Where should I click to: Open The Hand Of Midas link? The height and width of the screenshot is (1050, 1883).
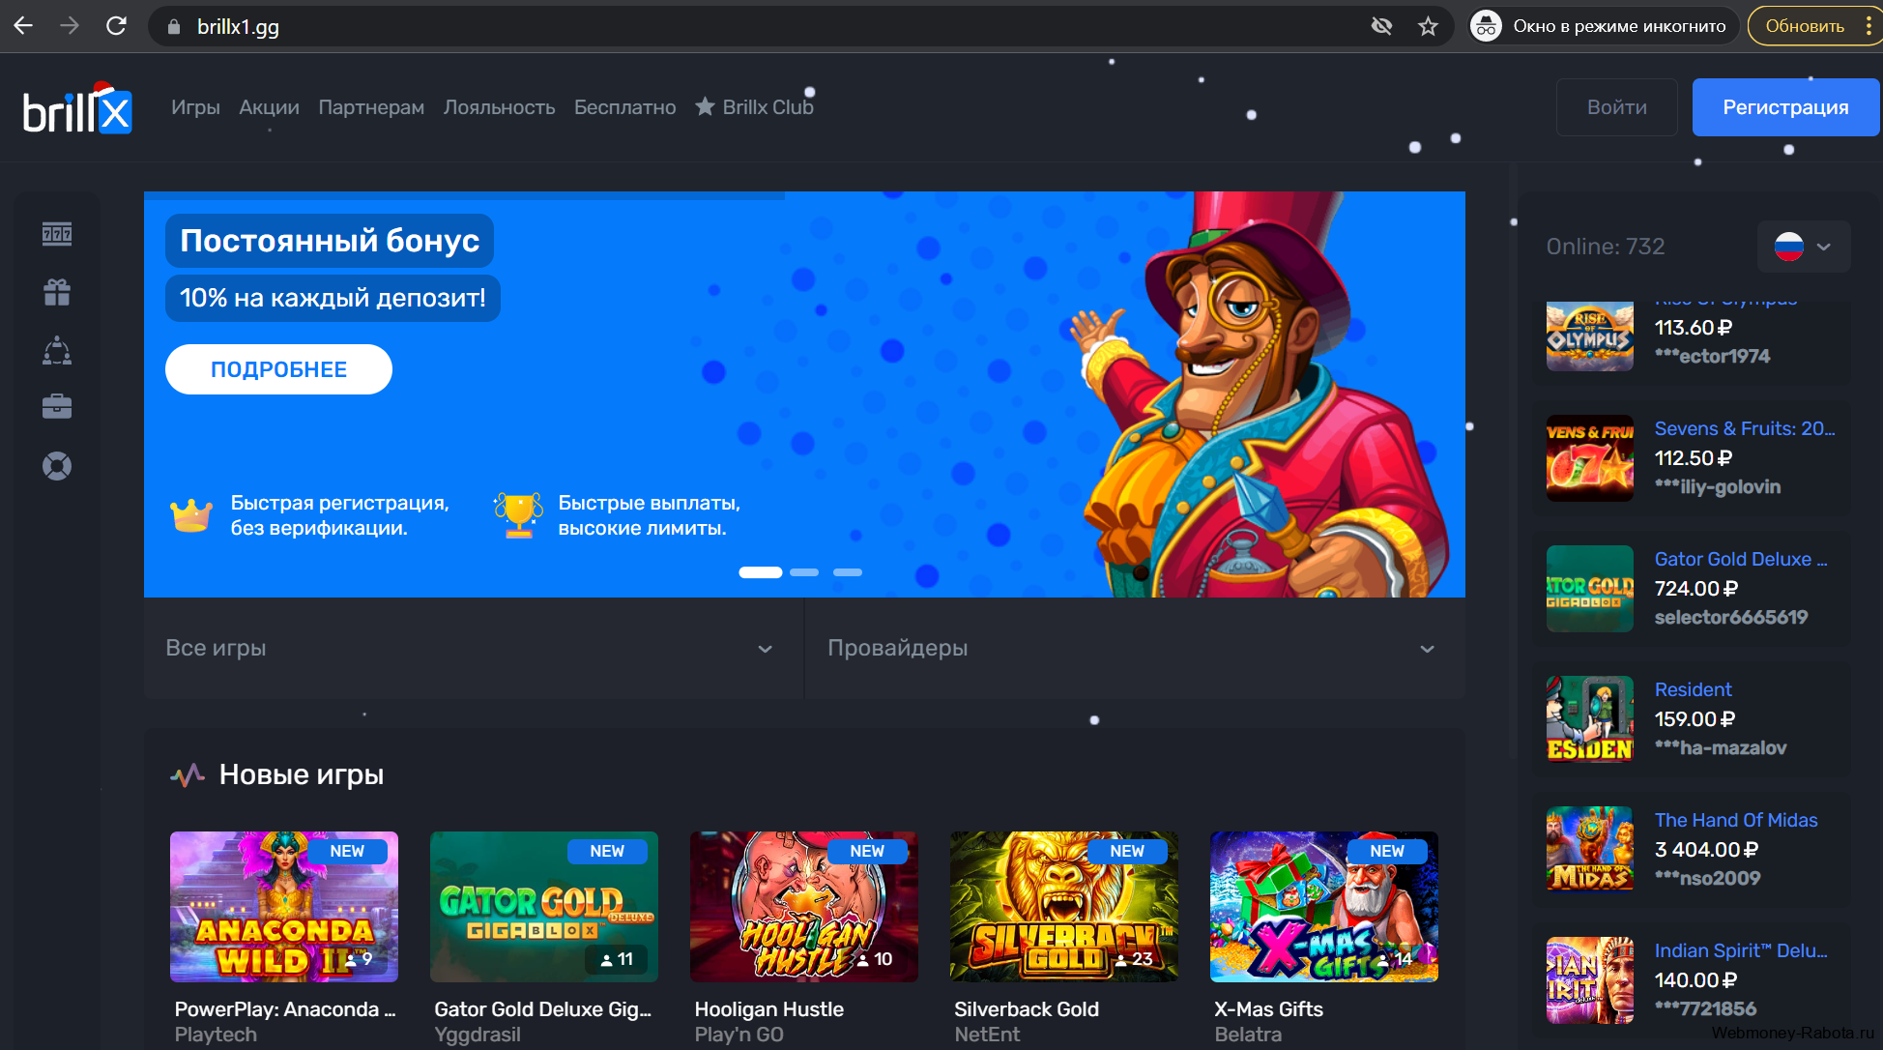[1736, 820]
